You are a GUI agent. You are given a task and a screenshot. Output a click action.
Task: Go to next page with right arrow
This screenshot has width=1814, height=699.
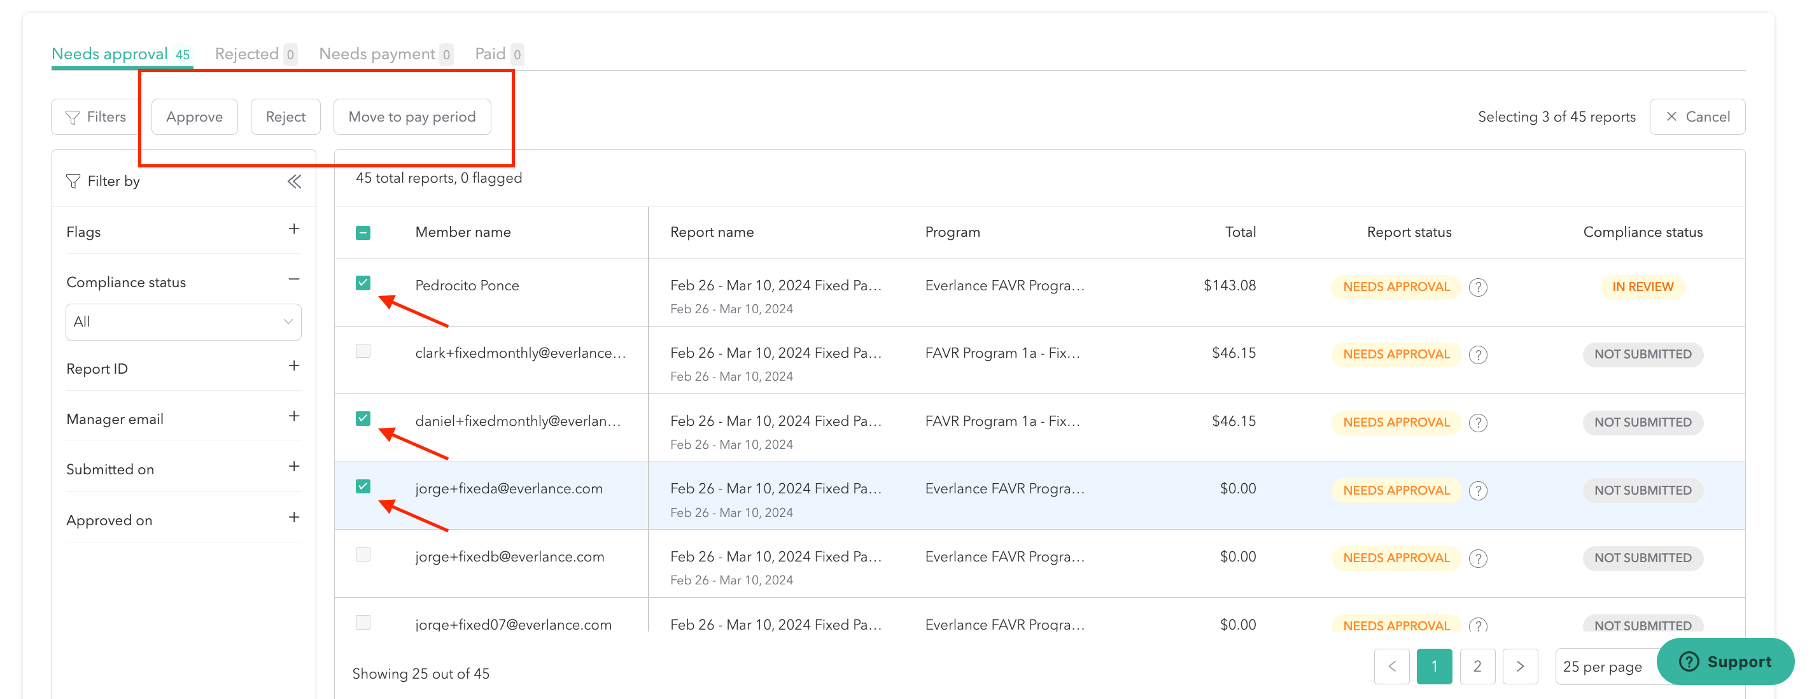click(x=1521, y=666)
